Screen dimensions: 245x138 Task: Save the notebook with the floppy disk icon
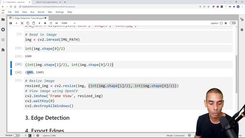tap(11, 23)
